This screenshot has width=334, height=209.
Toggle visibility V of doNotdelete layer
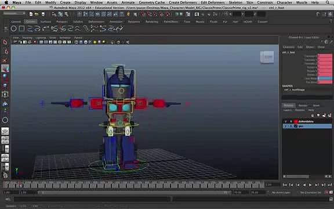pyautogui.click(x=286, y=121)
